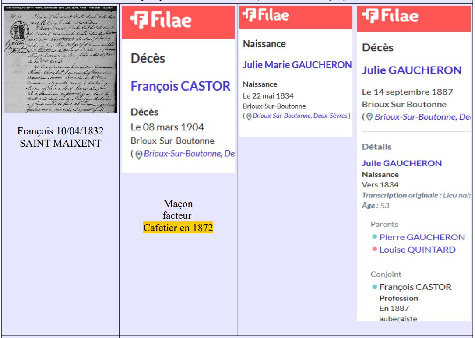The image size is (475, 338).
Task: Click the Conjoint label
Action: [x=386, y=275]
